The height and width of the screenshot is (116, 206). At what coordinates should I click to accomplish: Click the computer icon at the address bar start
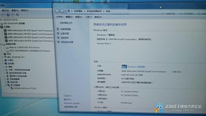coord(69,11)
